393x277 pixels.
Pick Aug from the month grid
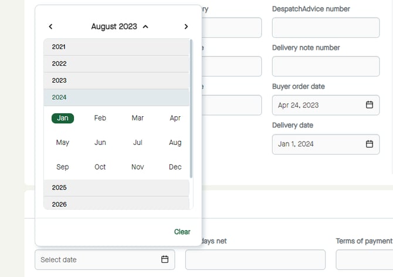point(175,143)
